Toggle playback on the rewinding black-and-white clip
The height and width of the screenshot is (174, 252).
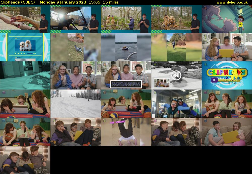point(176,75)
